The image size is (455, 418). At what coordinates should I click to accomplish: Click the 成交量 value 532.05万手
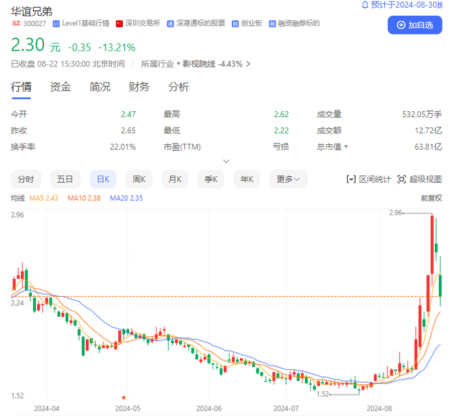click(x=422, y=114)
